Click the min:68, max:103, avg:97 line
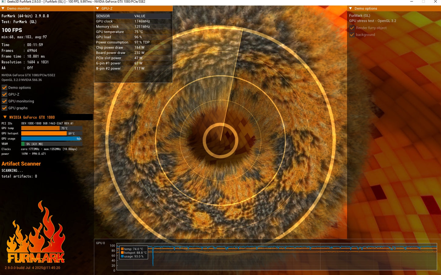The height and width of the screenshot is (275, 441). 24,37
